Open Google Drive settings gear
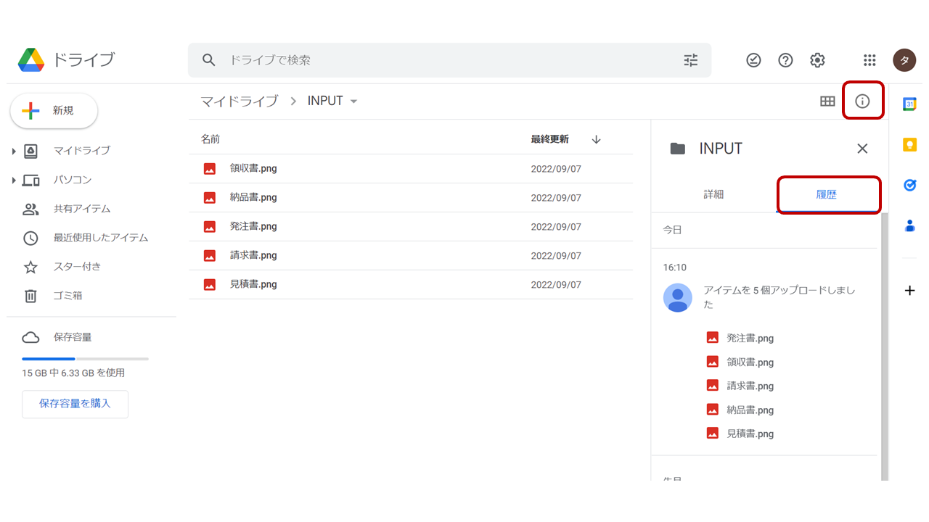The image size is (929, 522). 817,60
